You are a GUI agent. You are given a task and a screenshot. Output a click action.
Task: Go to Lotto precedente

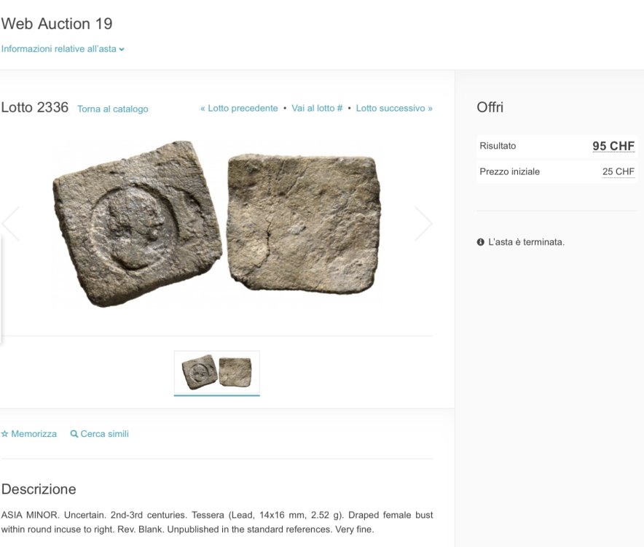pos(239,108)
